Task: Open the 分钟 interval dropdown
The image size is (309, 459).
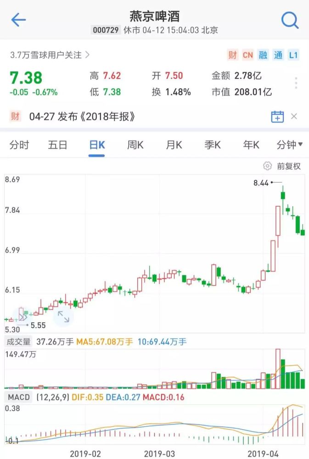Action: [289, 145]
